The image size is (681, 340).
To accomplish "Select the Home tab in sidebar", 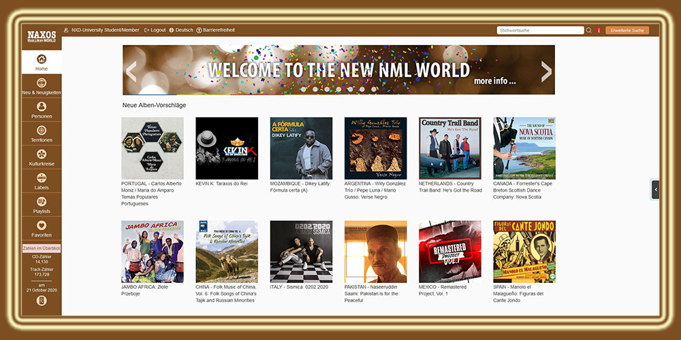I will [42, 63].
